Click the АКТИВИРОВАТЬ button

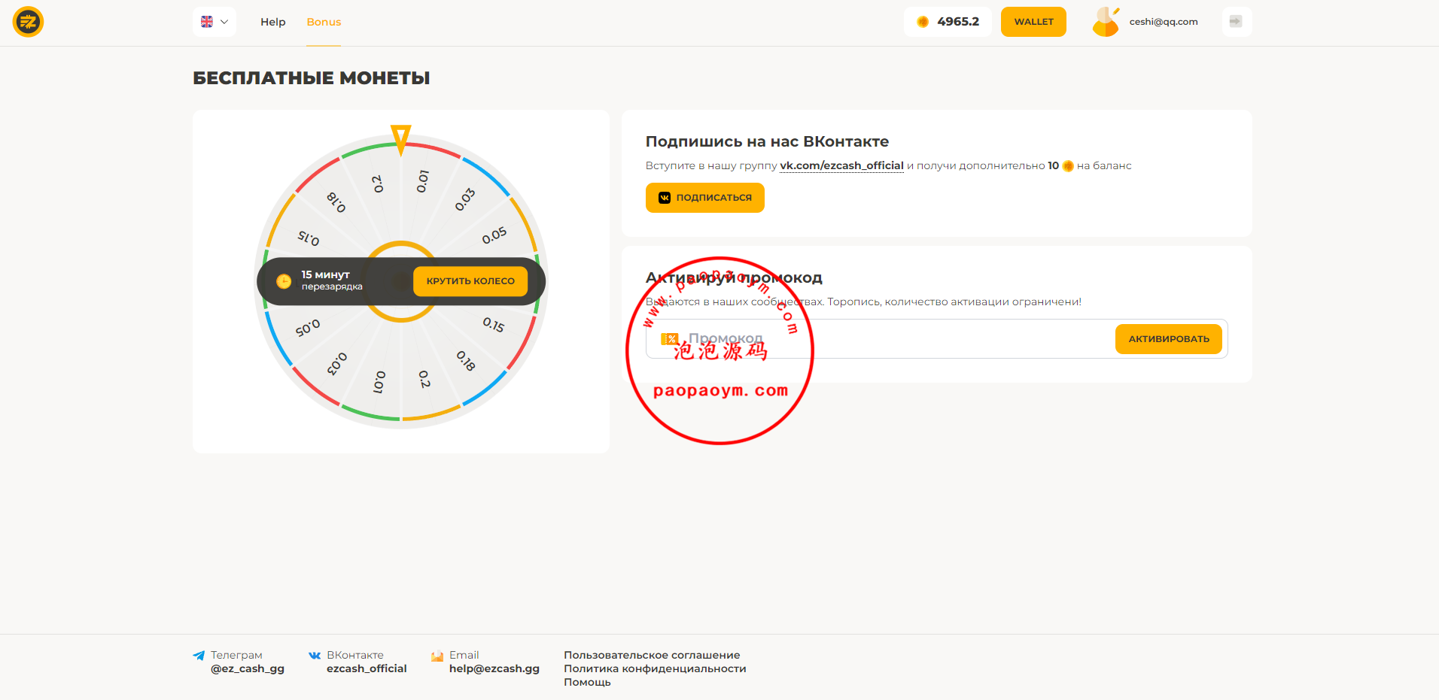coord(1169,339)
